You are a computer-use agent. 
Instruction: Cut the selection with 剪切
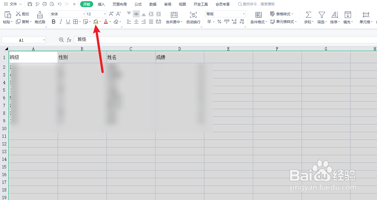22,14
